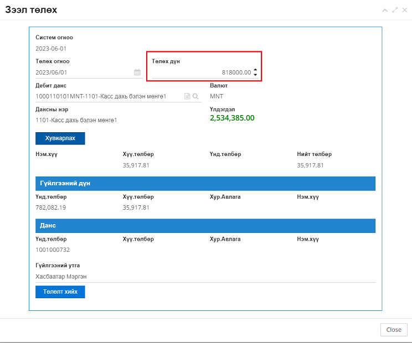This screenshot has height=343, width=412.
Task: Click the Үлдэгдэл label
Action: 222,109
